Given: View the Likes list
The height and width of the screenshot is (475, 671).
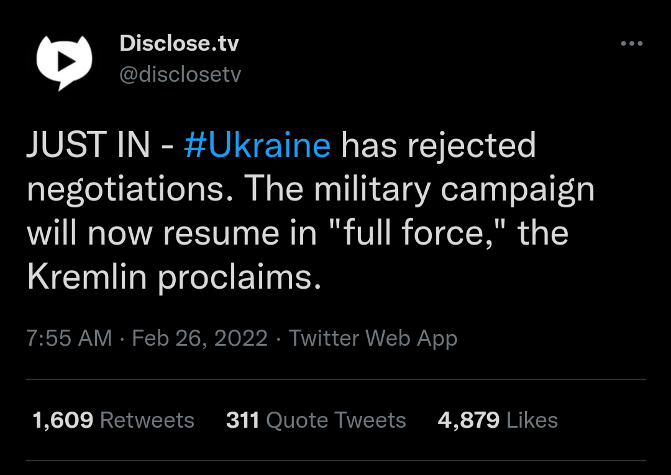Looking at the screenshot, I should pyautogui.click(x=532, y=420).
